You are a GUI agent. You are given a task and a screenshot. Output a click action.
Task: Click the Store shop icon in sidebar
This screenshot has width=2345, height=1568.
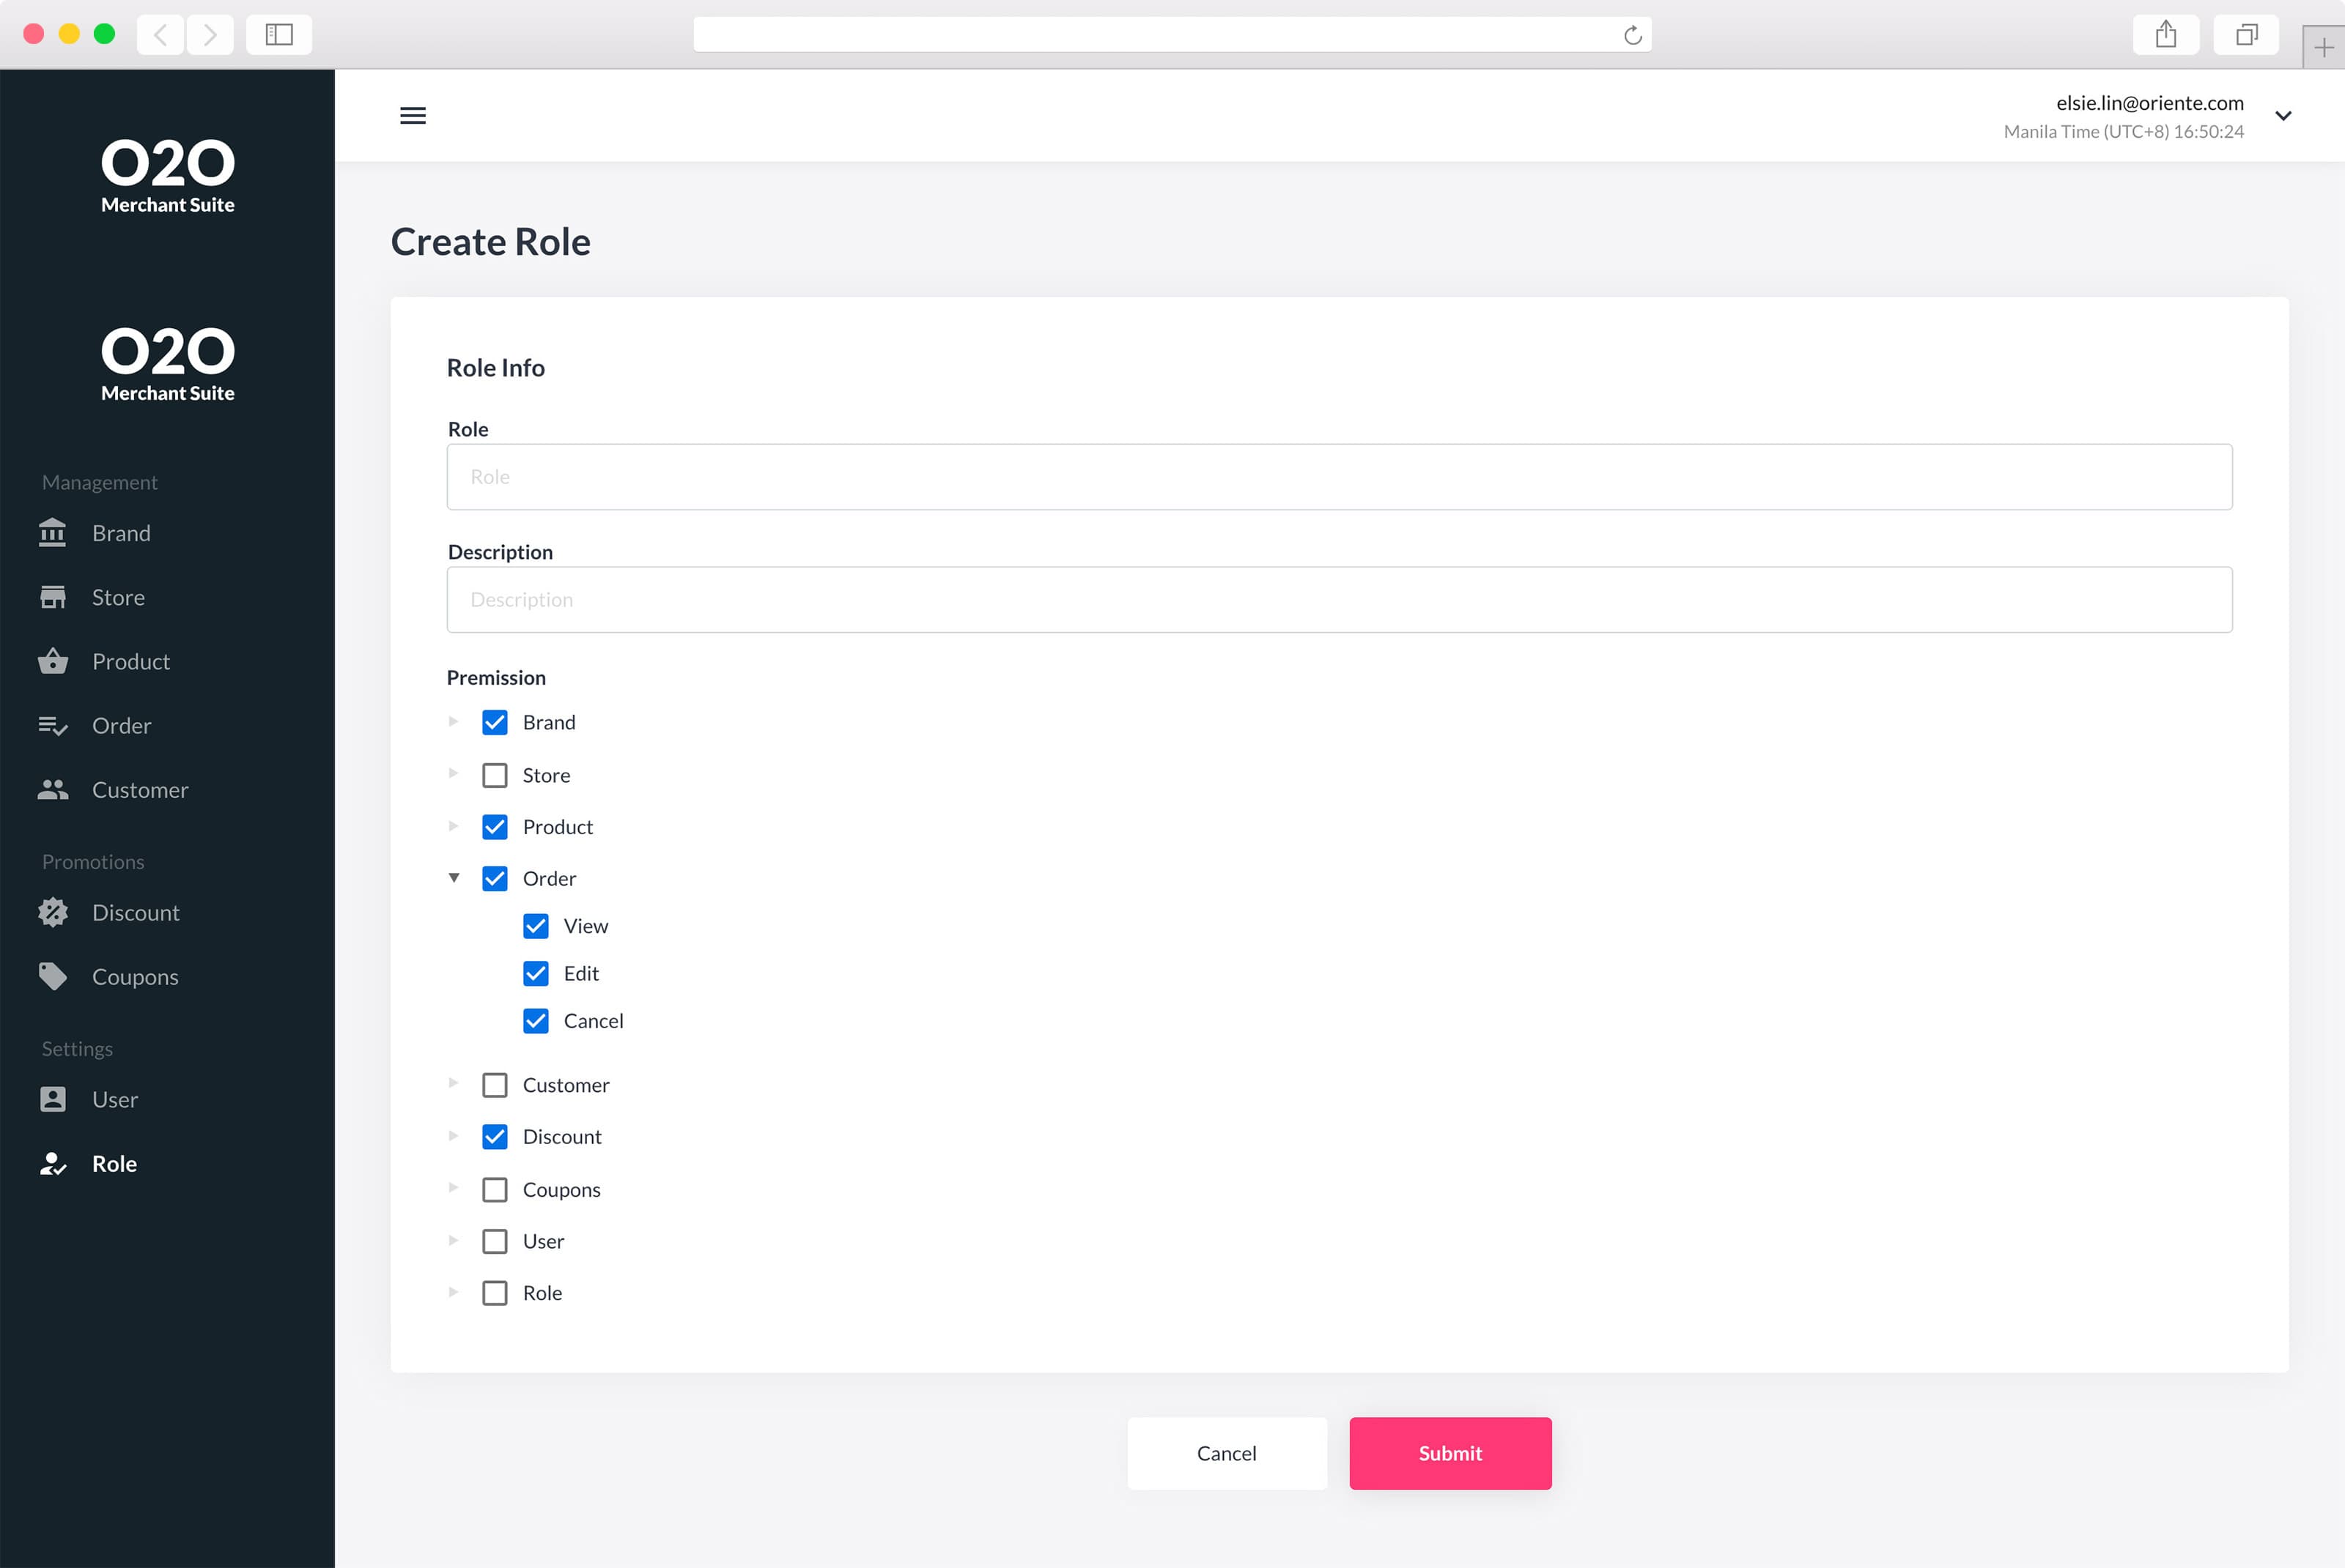tap(52, 597)
